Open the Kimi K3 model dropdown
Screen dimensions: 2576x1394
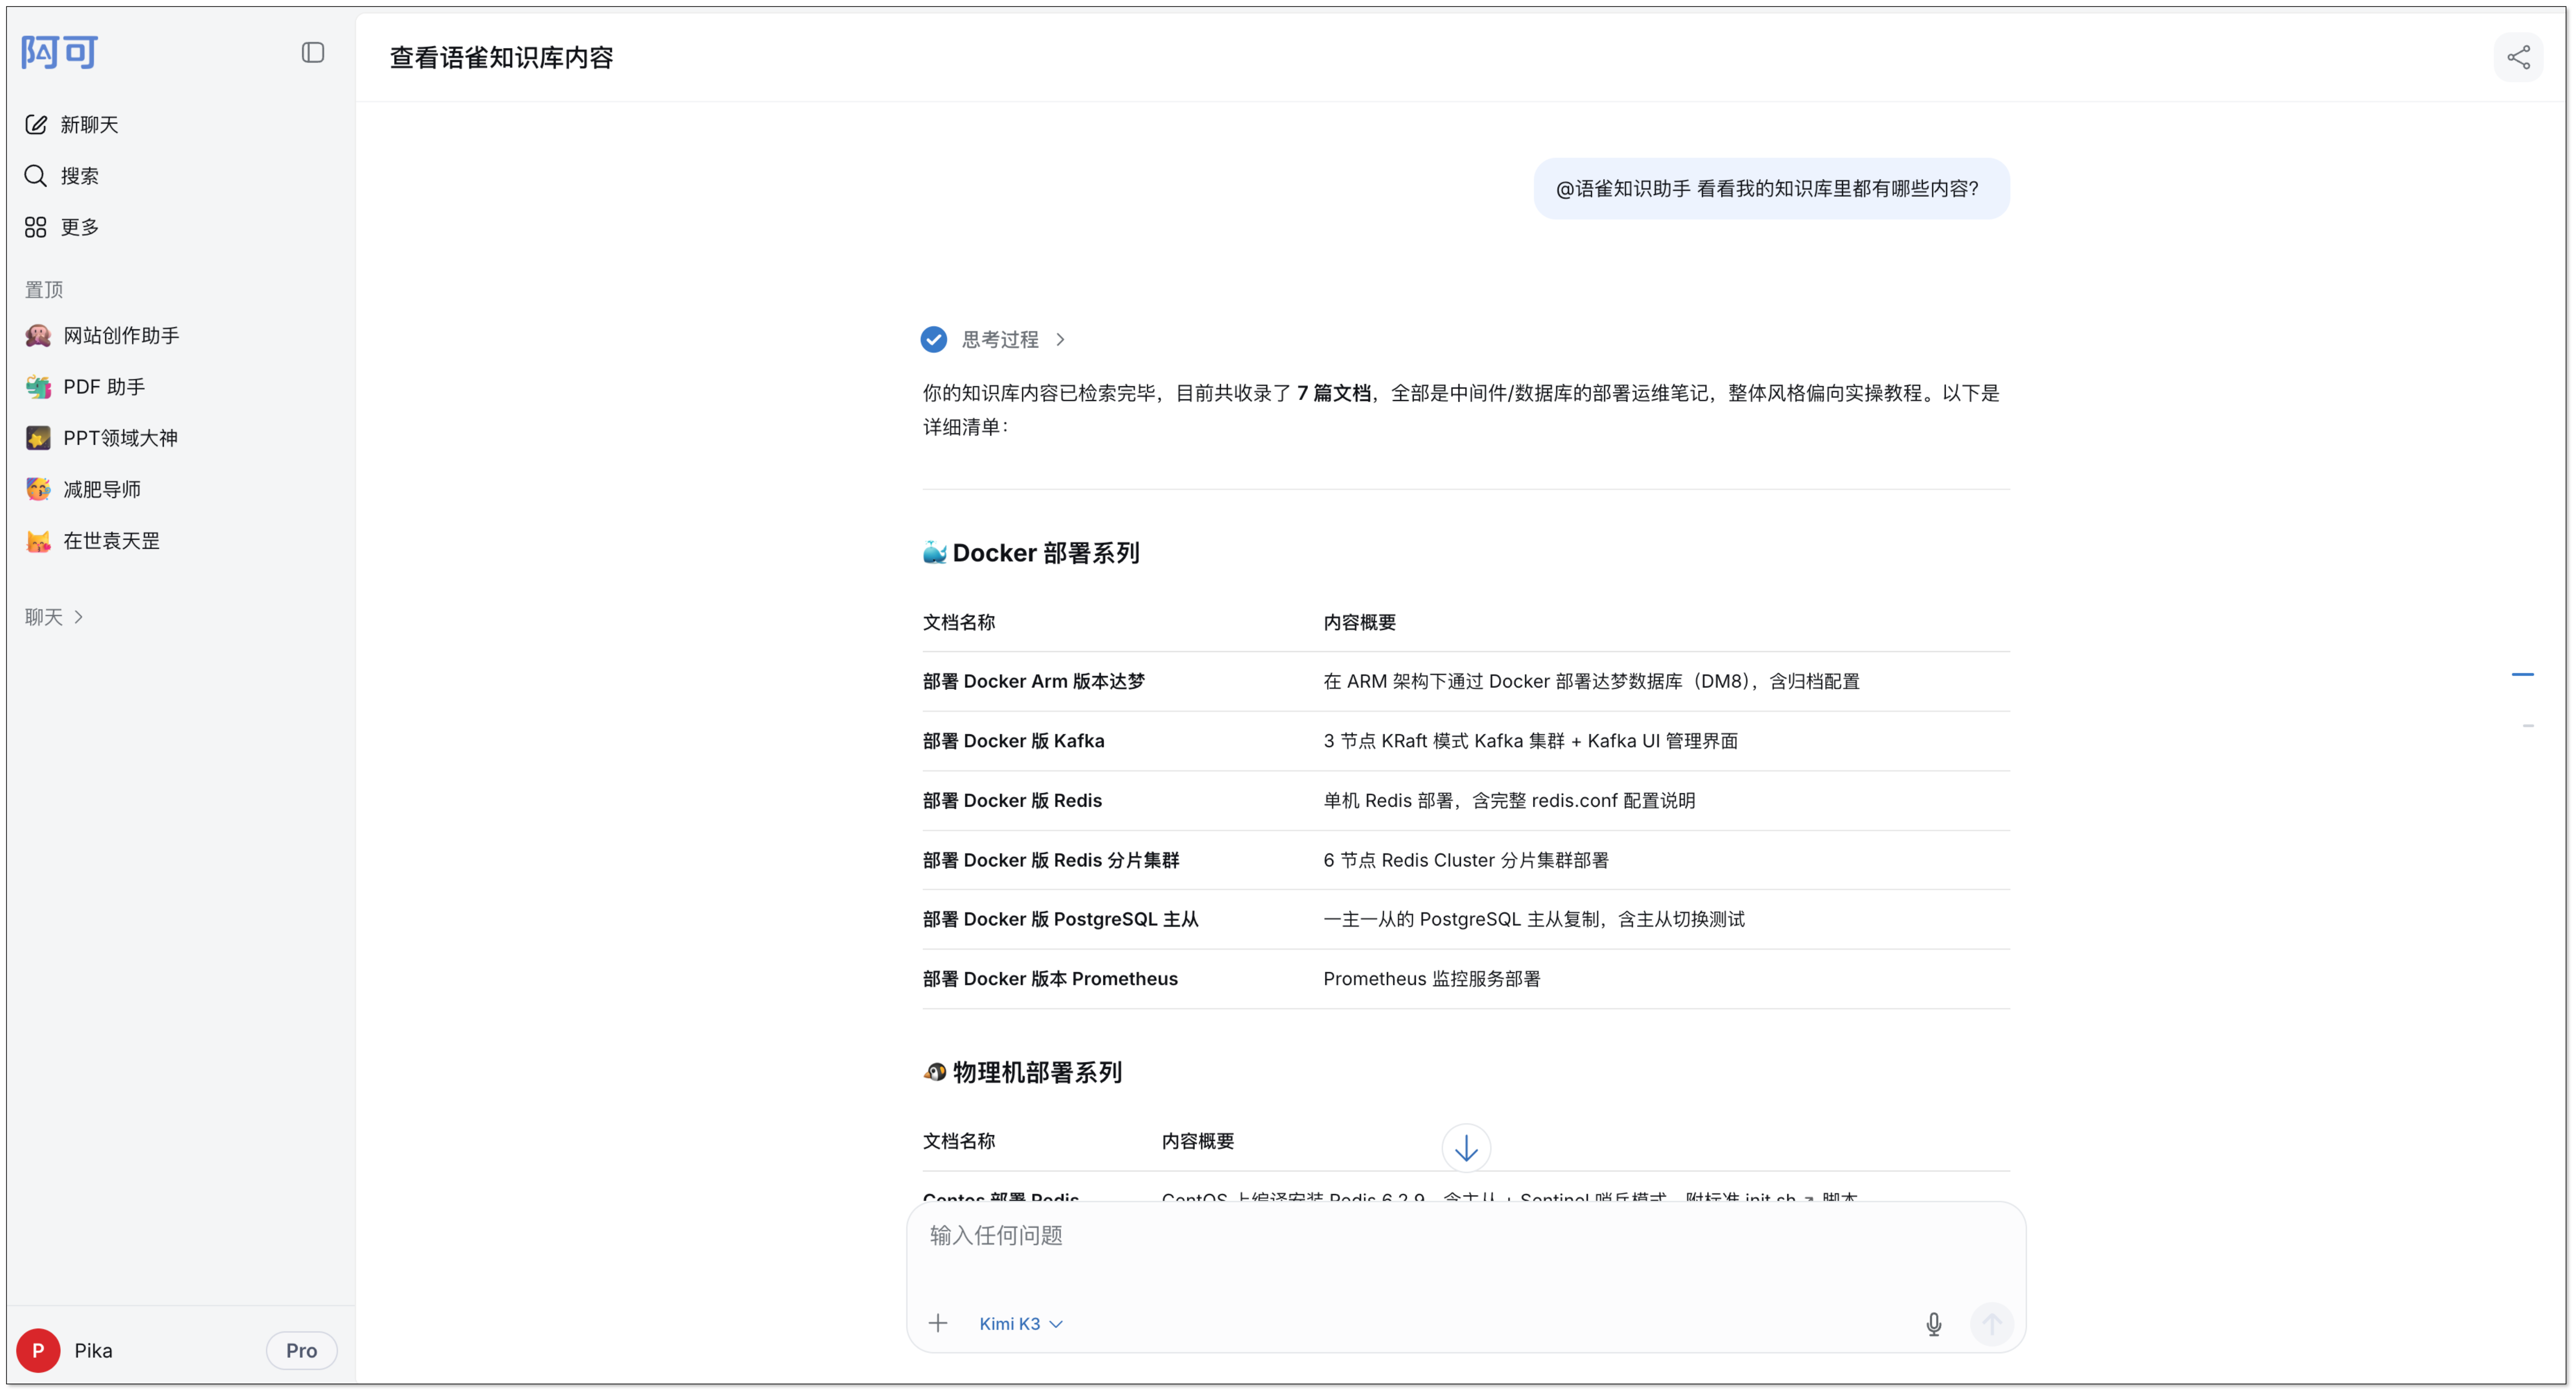(1021, 1324)
